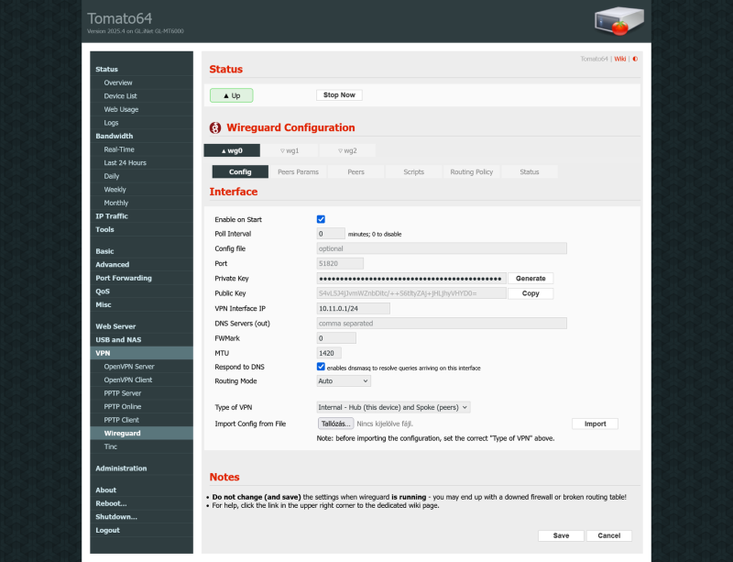This screenshot has width=733, height=562.
Task: Switch to the wg1 interface tab
Action: pos(290,150)
